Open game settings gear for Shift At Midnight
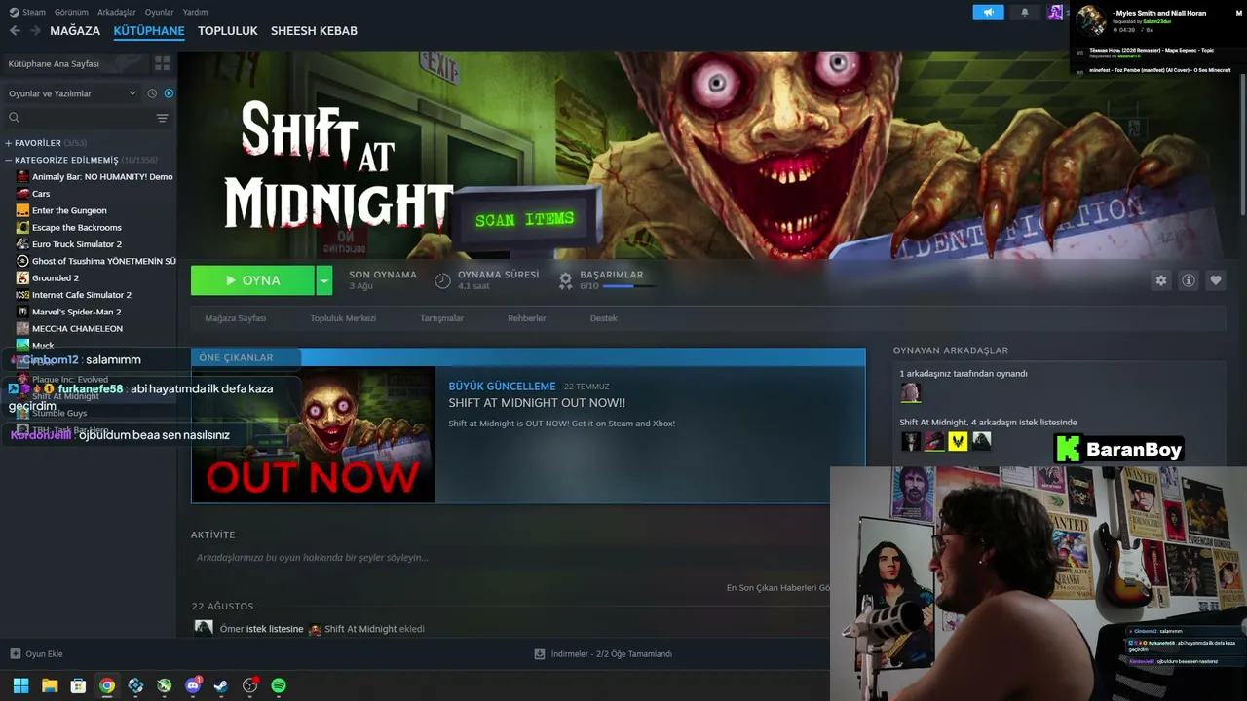 click(x=1160, y=280)
